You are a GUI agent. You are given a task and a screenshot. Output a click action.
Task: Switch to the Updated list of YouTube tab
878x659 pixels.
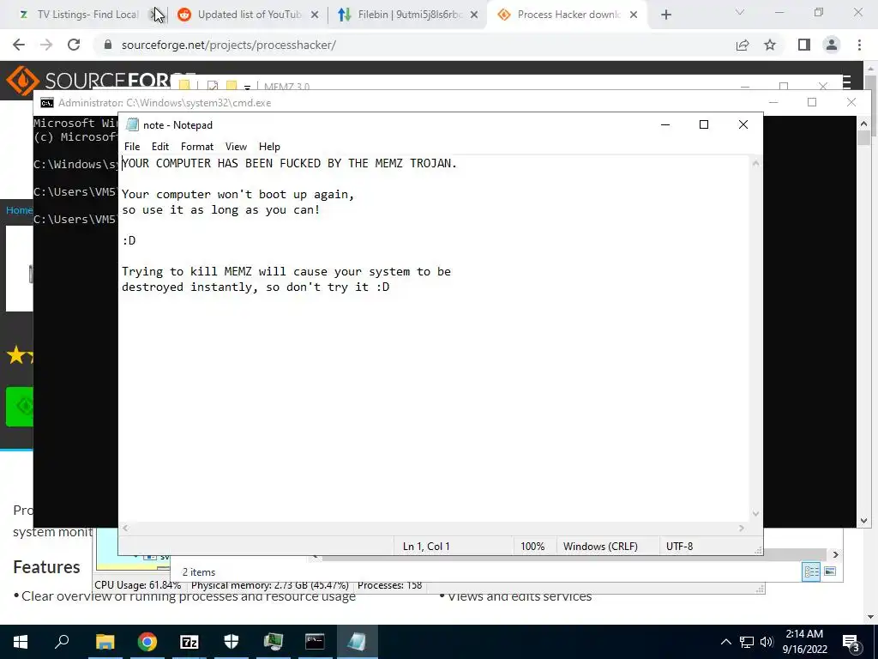point(249,15)
